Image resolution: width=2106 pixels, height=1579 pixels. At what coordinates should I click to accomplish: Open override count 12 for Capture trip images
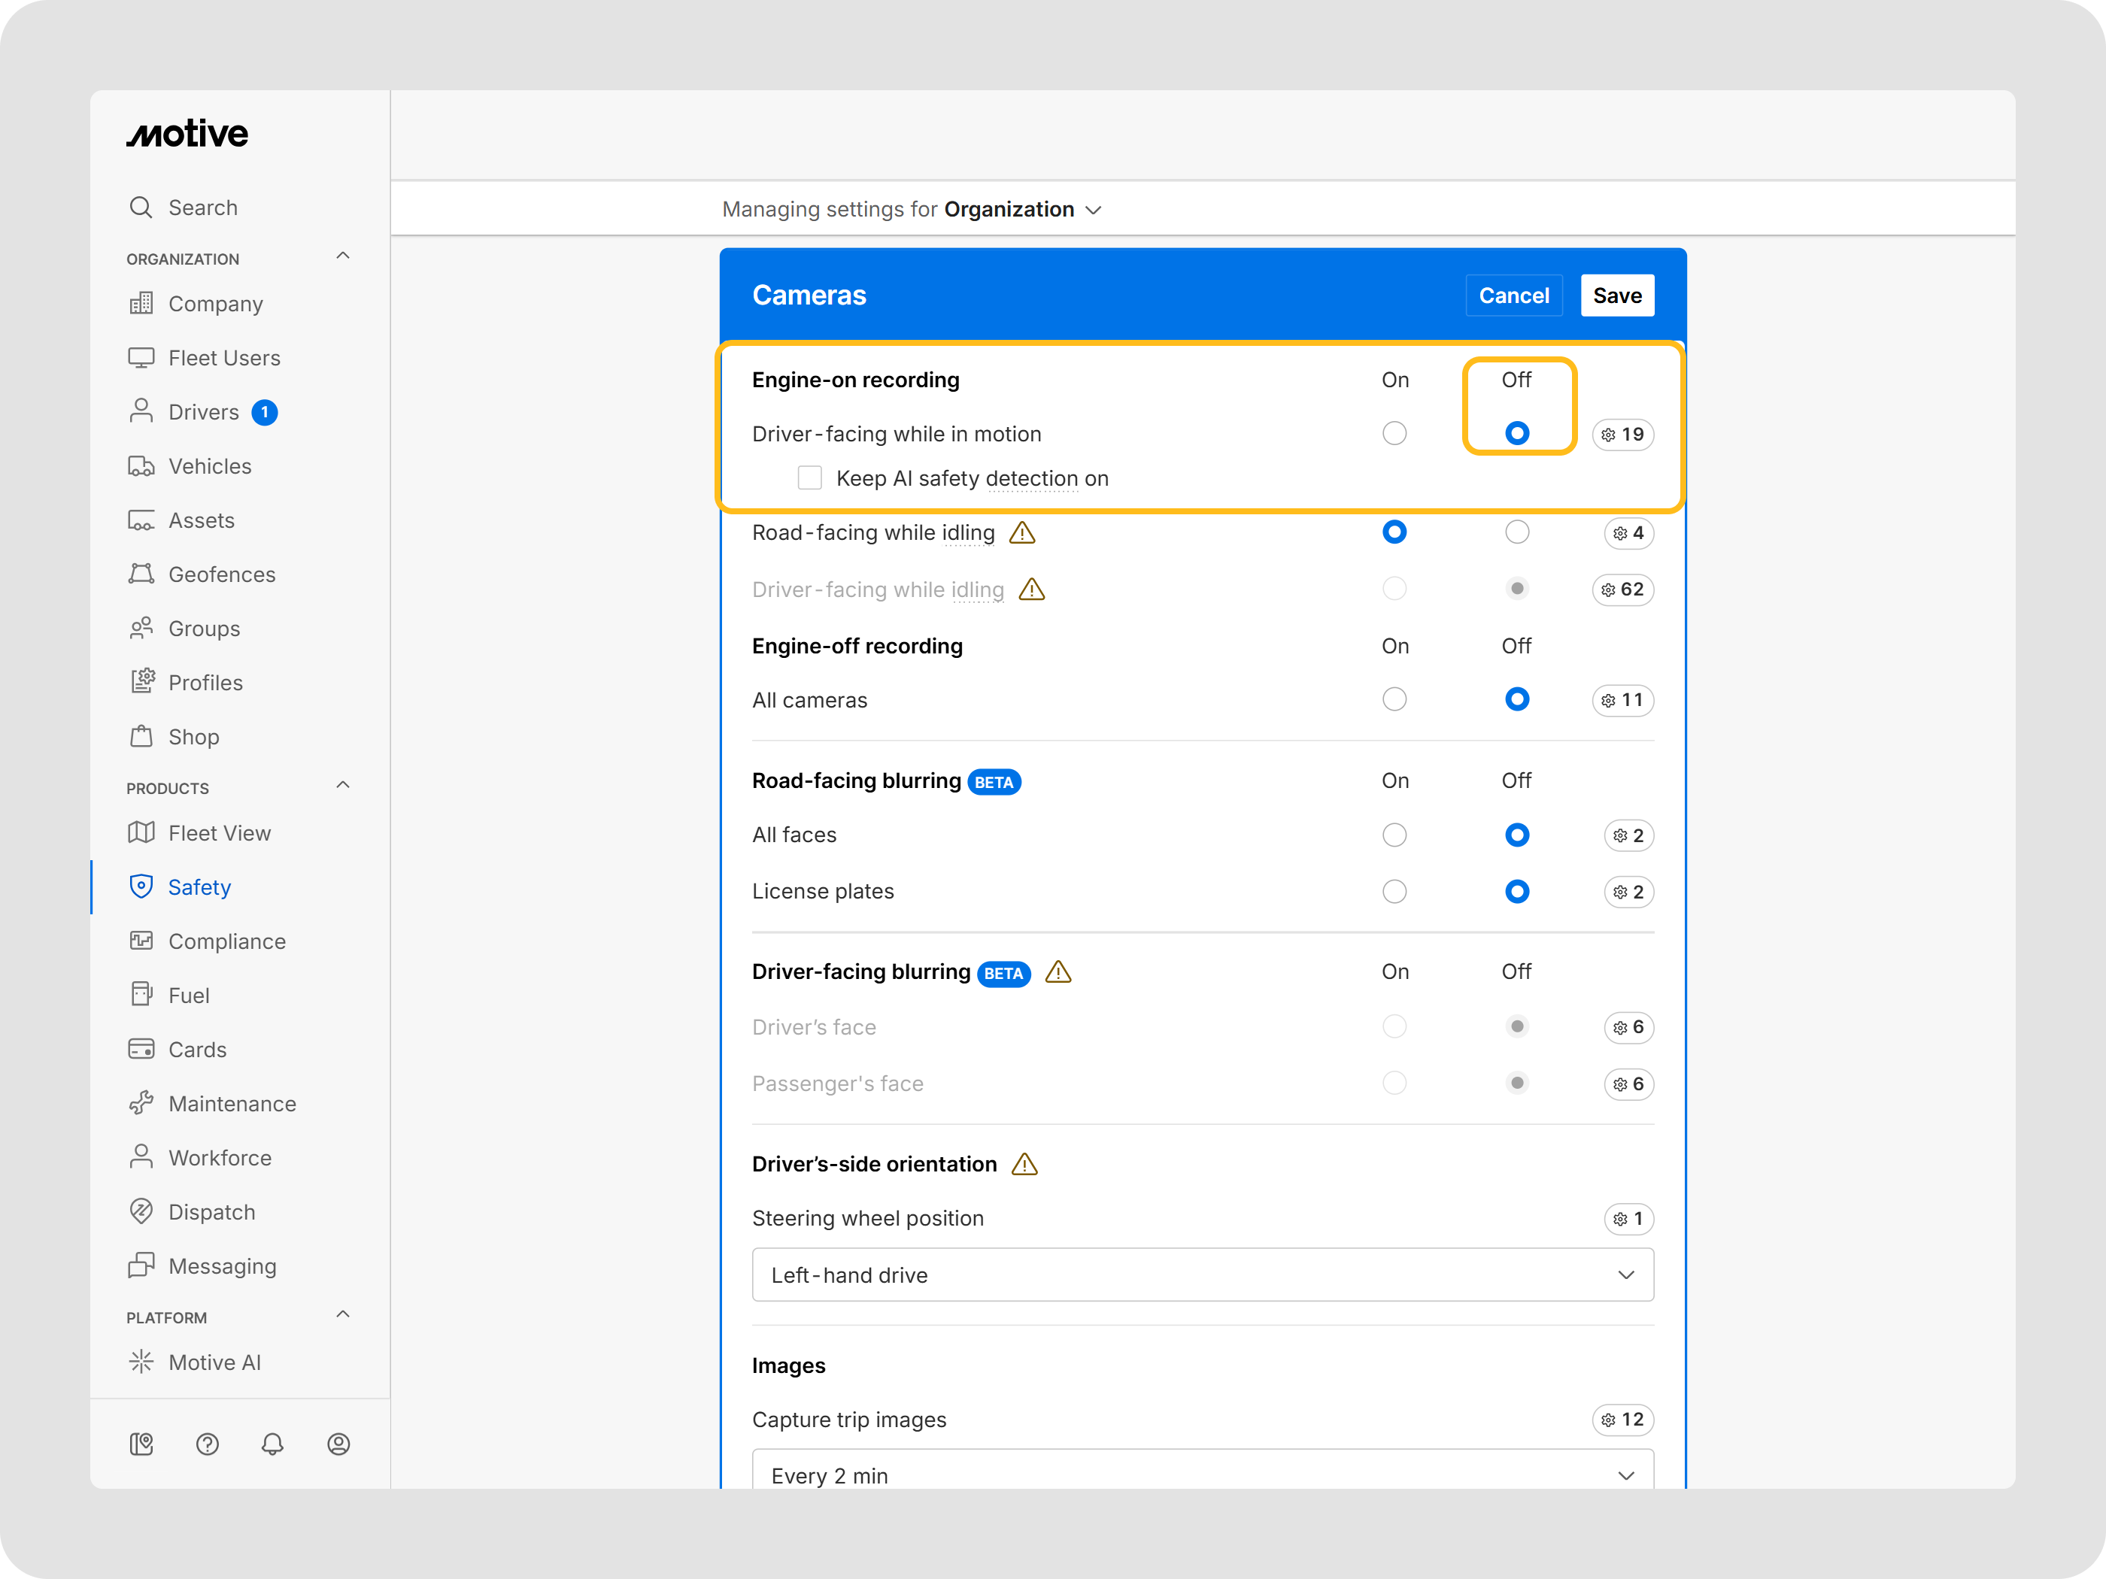(1622, 1419)
